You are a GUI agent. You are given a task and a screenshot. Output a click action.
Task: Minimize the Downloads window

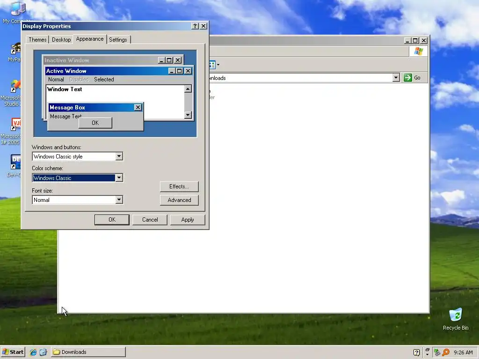click(x=407, y=41)
